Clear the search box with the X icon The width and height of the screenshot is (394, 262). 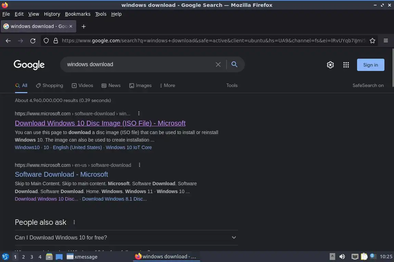coord(218,64)
